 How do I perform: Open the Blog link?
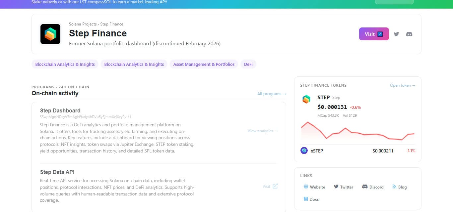(399, 187)
